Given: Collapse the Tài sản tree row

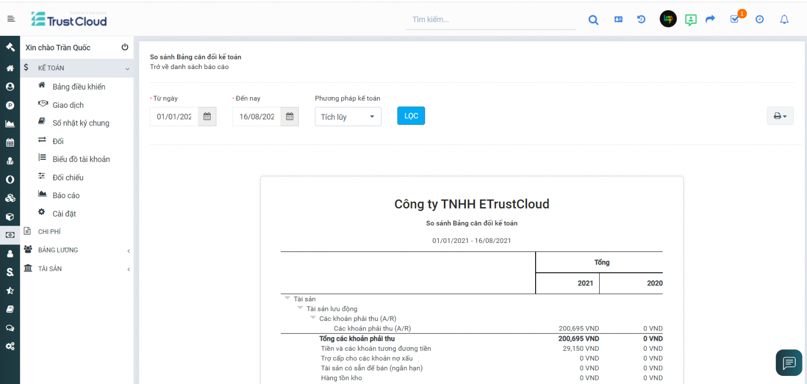Looking at the screenshot, I should (287, 298).
